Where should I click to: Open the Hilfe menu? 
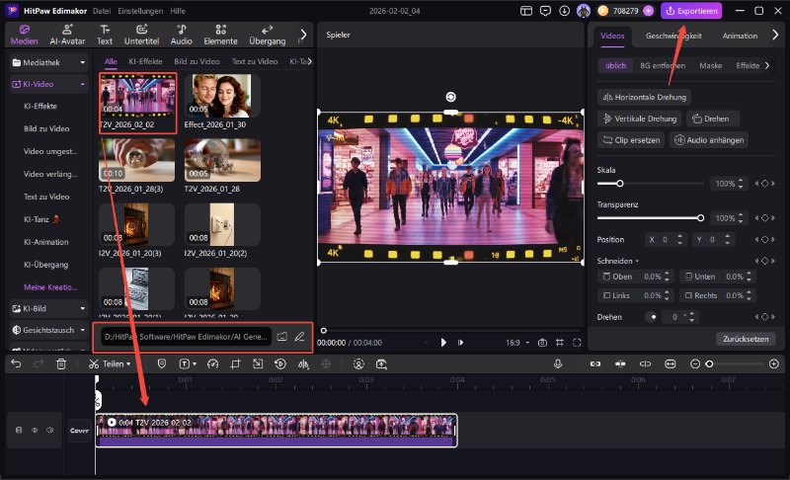[178, 11]
